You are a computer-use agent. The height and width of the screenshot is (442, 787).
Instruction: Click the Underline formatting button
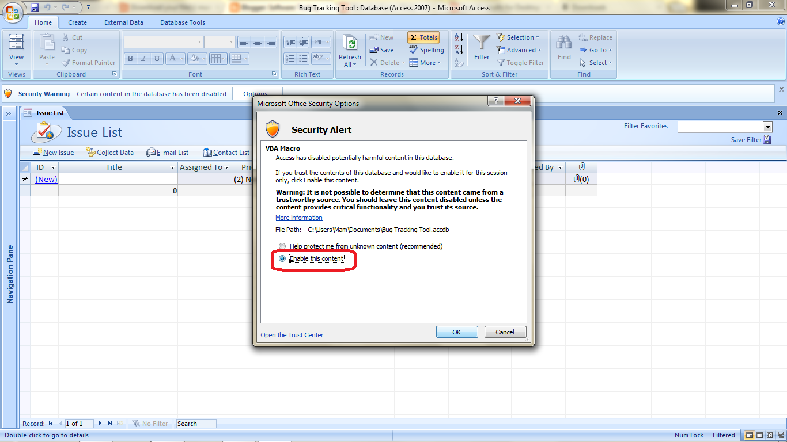(x=156, y=59)
